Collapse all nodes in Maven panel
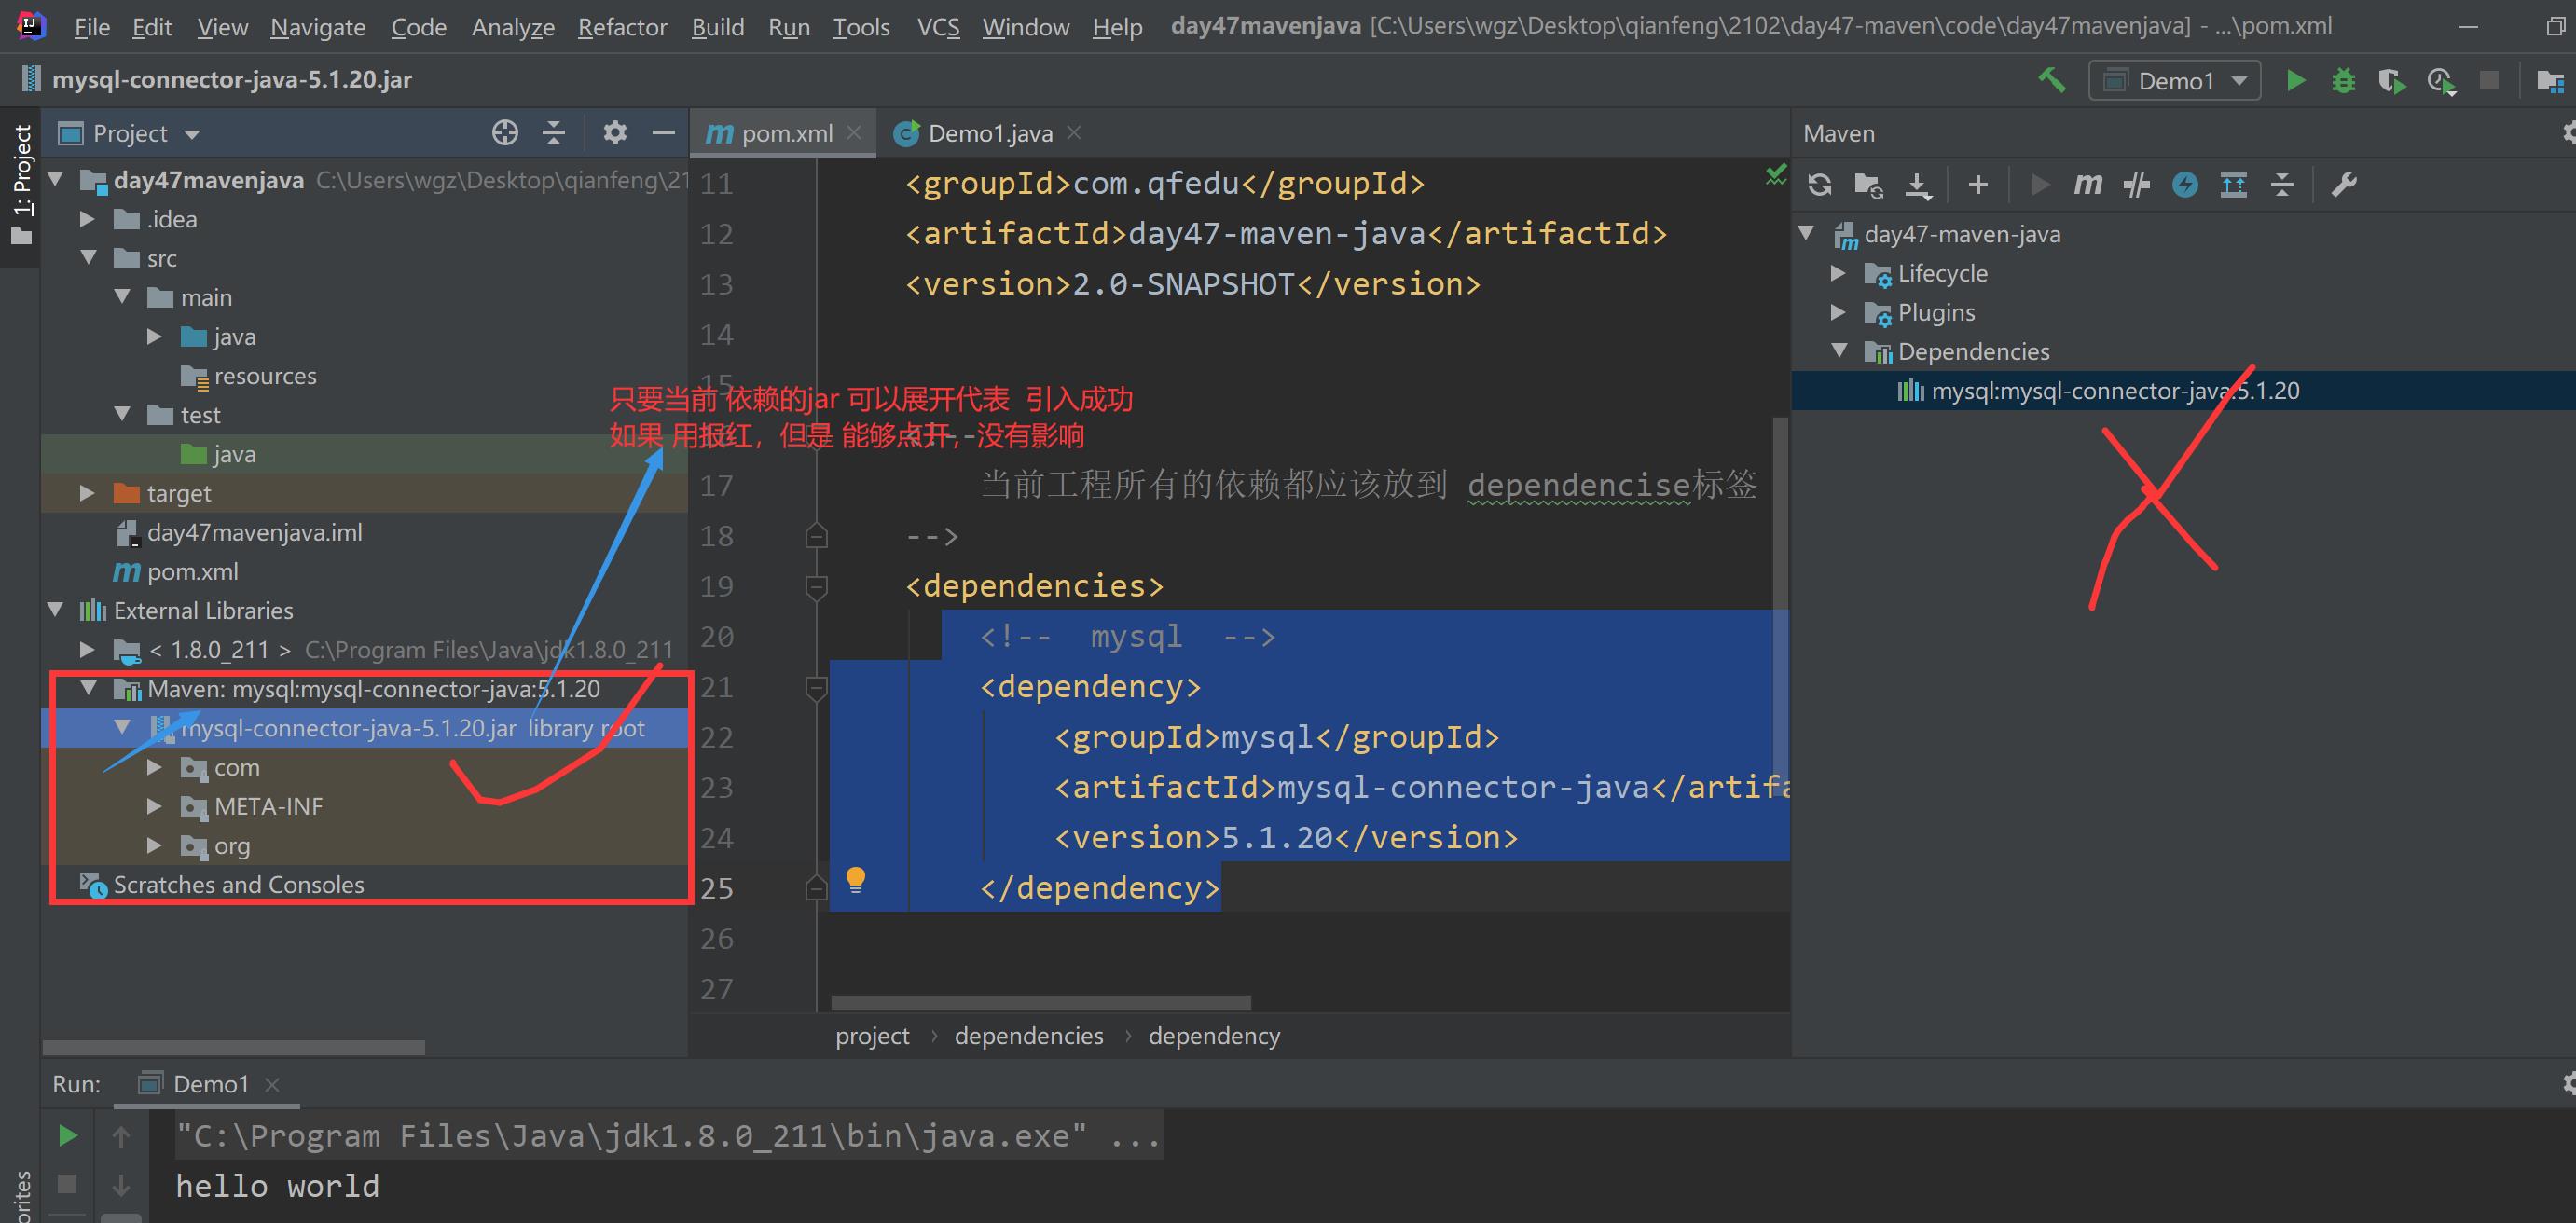This screenshot has height=1223, width=2576. 2282,185
